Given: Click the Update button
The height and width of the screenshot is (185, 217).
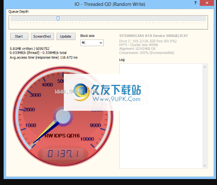Looking at the screenshot, I should coord(66,37).
